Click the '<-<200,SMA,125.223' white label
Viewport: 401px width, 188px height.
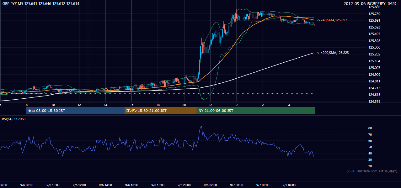coord(333,53)
